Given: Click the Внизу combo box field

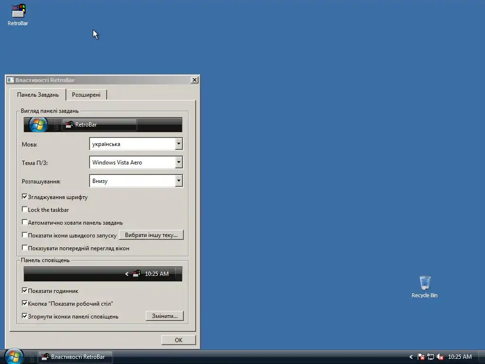Looking at the screenshot, I should point(136,181).
